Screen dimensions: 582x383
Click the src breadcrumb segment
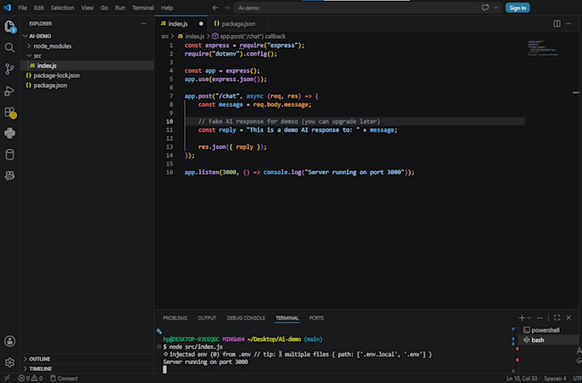click(165, 37)
